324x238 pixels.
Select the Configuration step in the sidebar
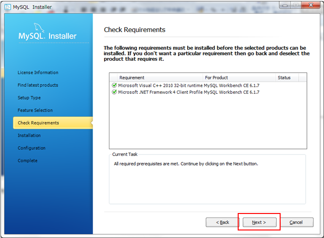click(x=32, y=148)
